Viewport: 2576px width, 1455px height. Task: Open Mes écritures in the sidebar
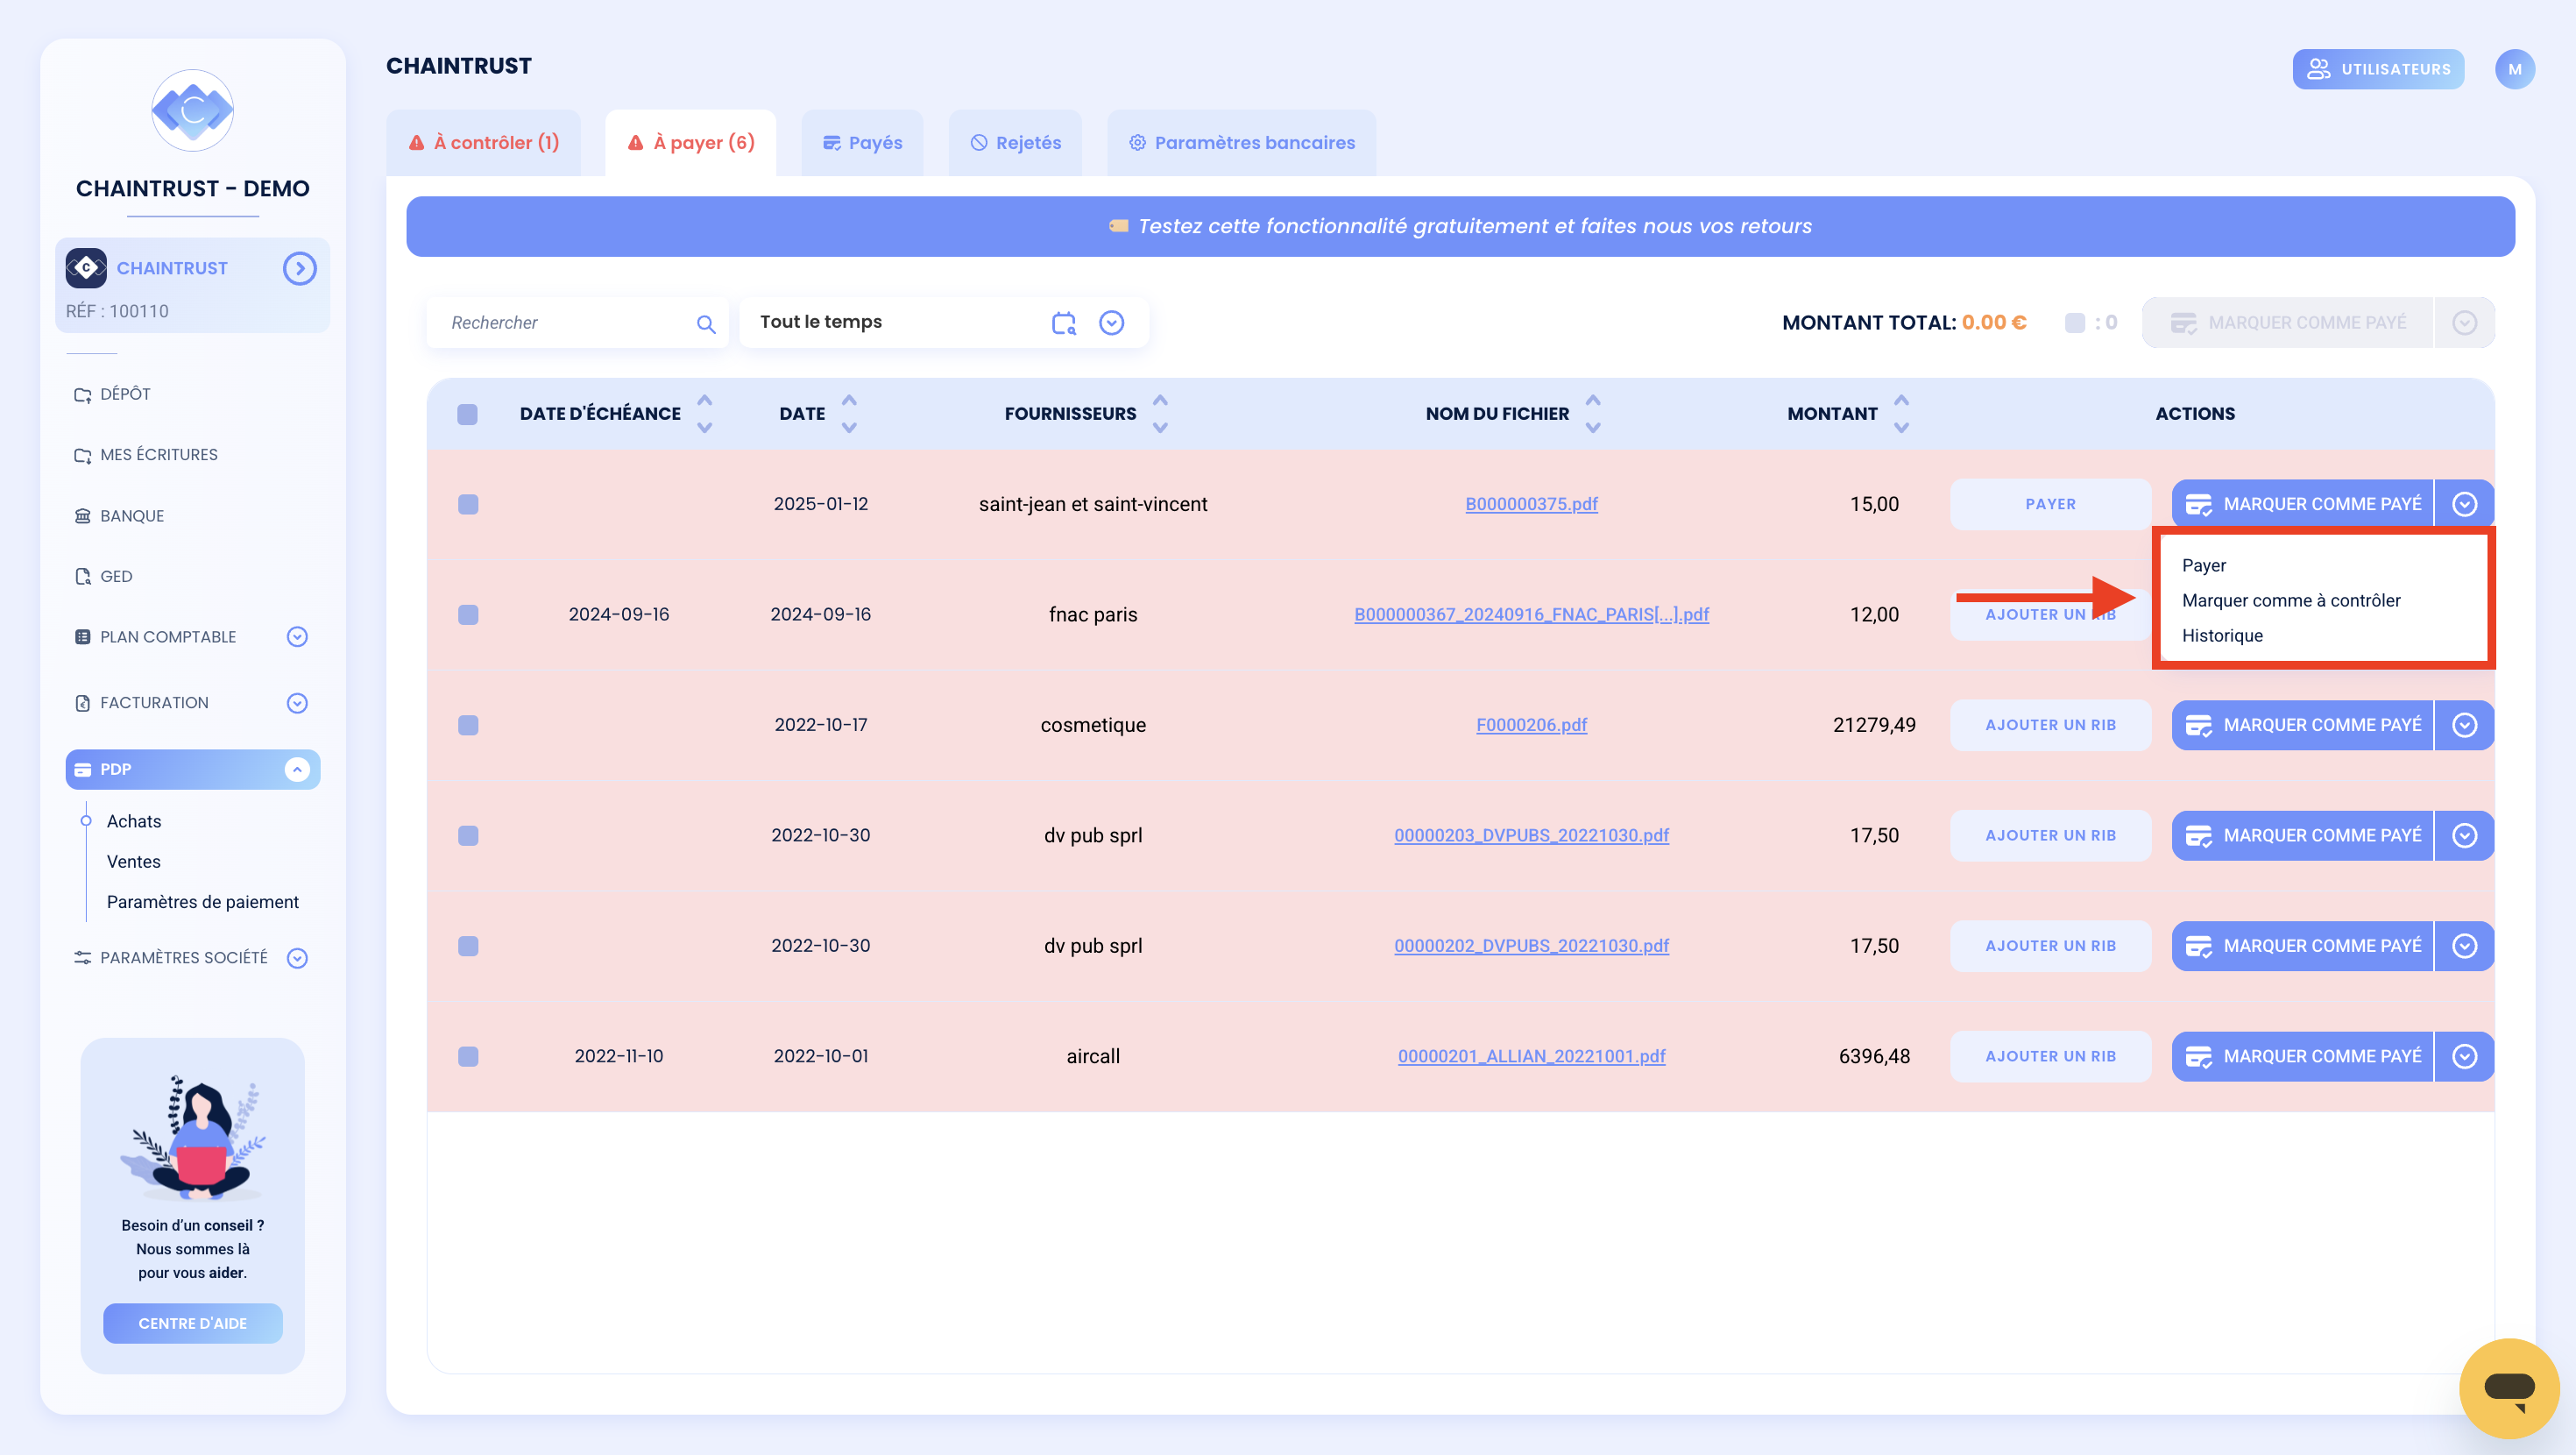point(146,454)
